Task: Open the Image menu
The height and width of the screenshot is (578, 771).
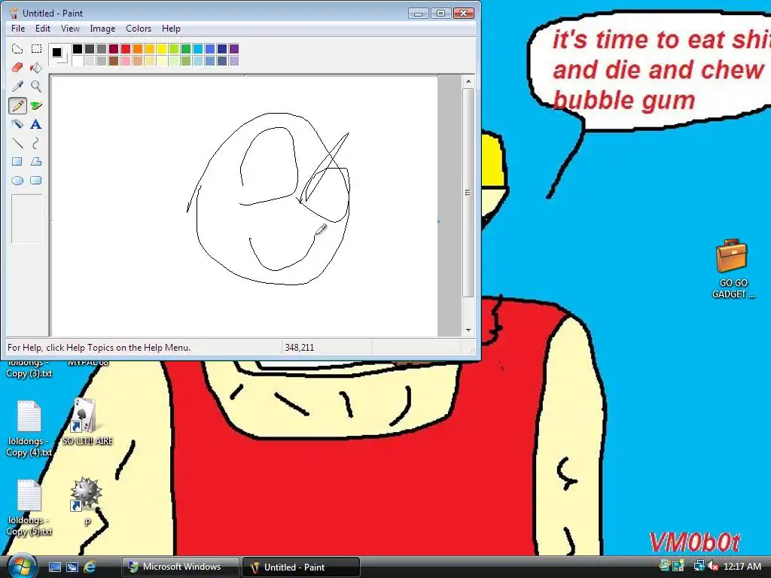Action: (x=102, y=29)
